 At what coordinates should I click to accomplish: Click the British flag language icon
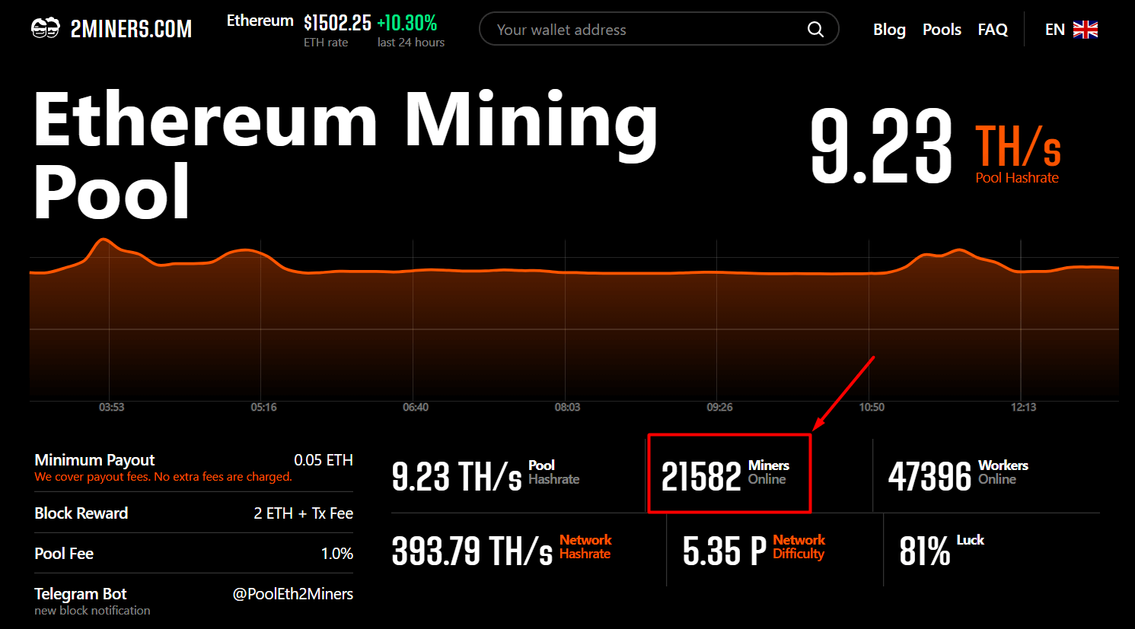[1085, 29]
